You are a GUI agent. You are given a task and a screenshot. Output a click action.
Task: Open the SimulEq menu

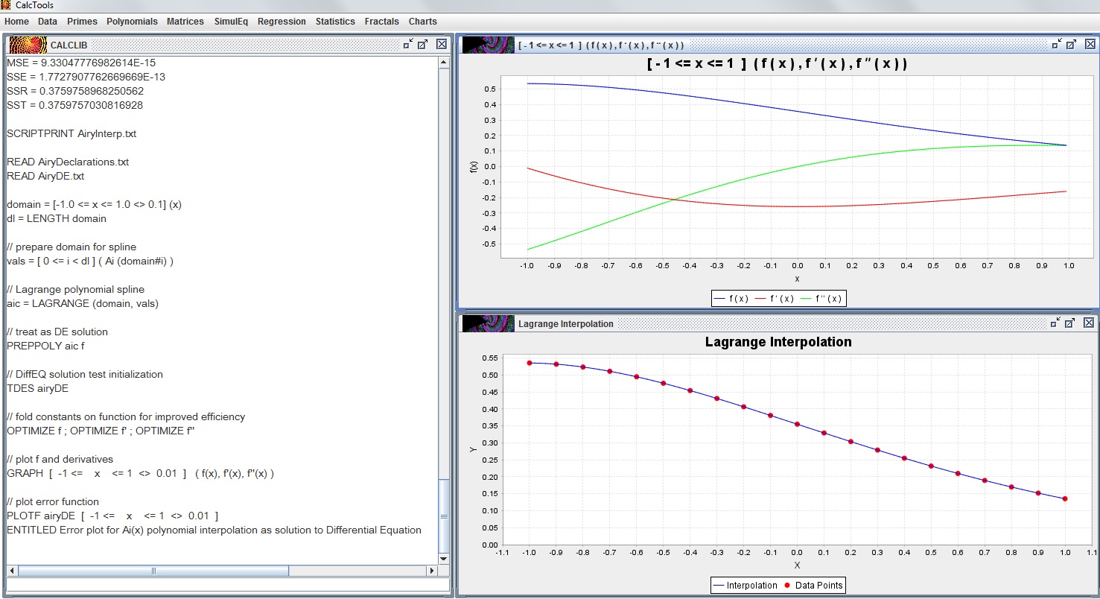coord(232,22)
